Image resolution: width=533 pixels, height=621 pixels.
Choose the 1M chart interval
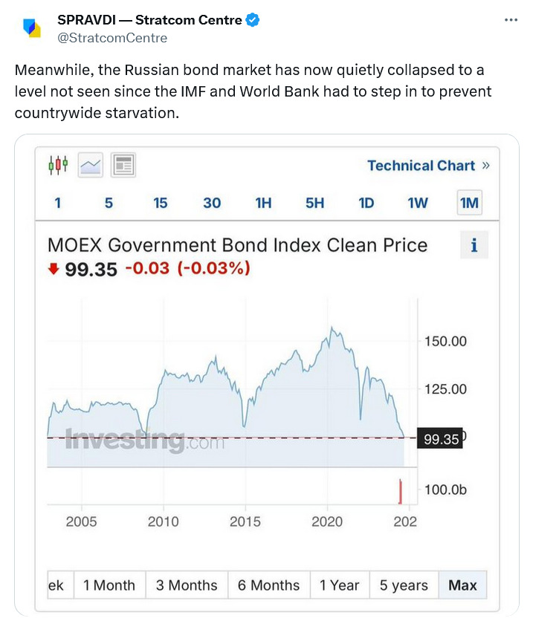(469, 203)
